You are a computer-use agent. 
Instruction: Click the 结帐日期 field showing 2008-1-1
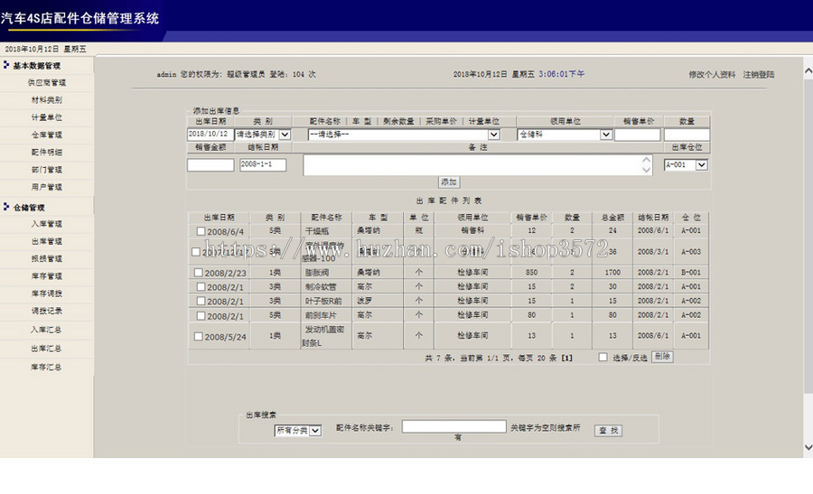pyautogui.click(x=263, y=165)
